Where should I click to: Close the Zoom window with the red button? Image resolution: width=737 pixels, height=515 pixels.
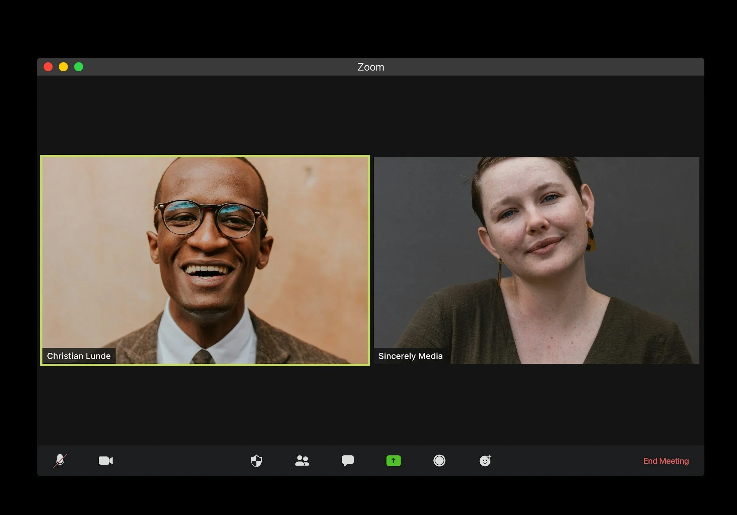pos(48,67)
